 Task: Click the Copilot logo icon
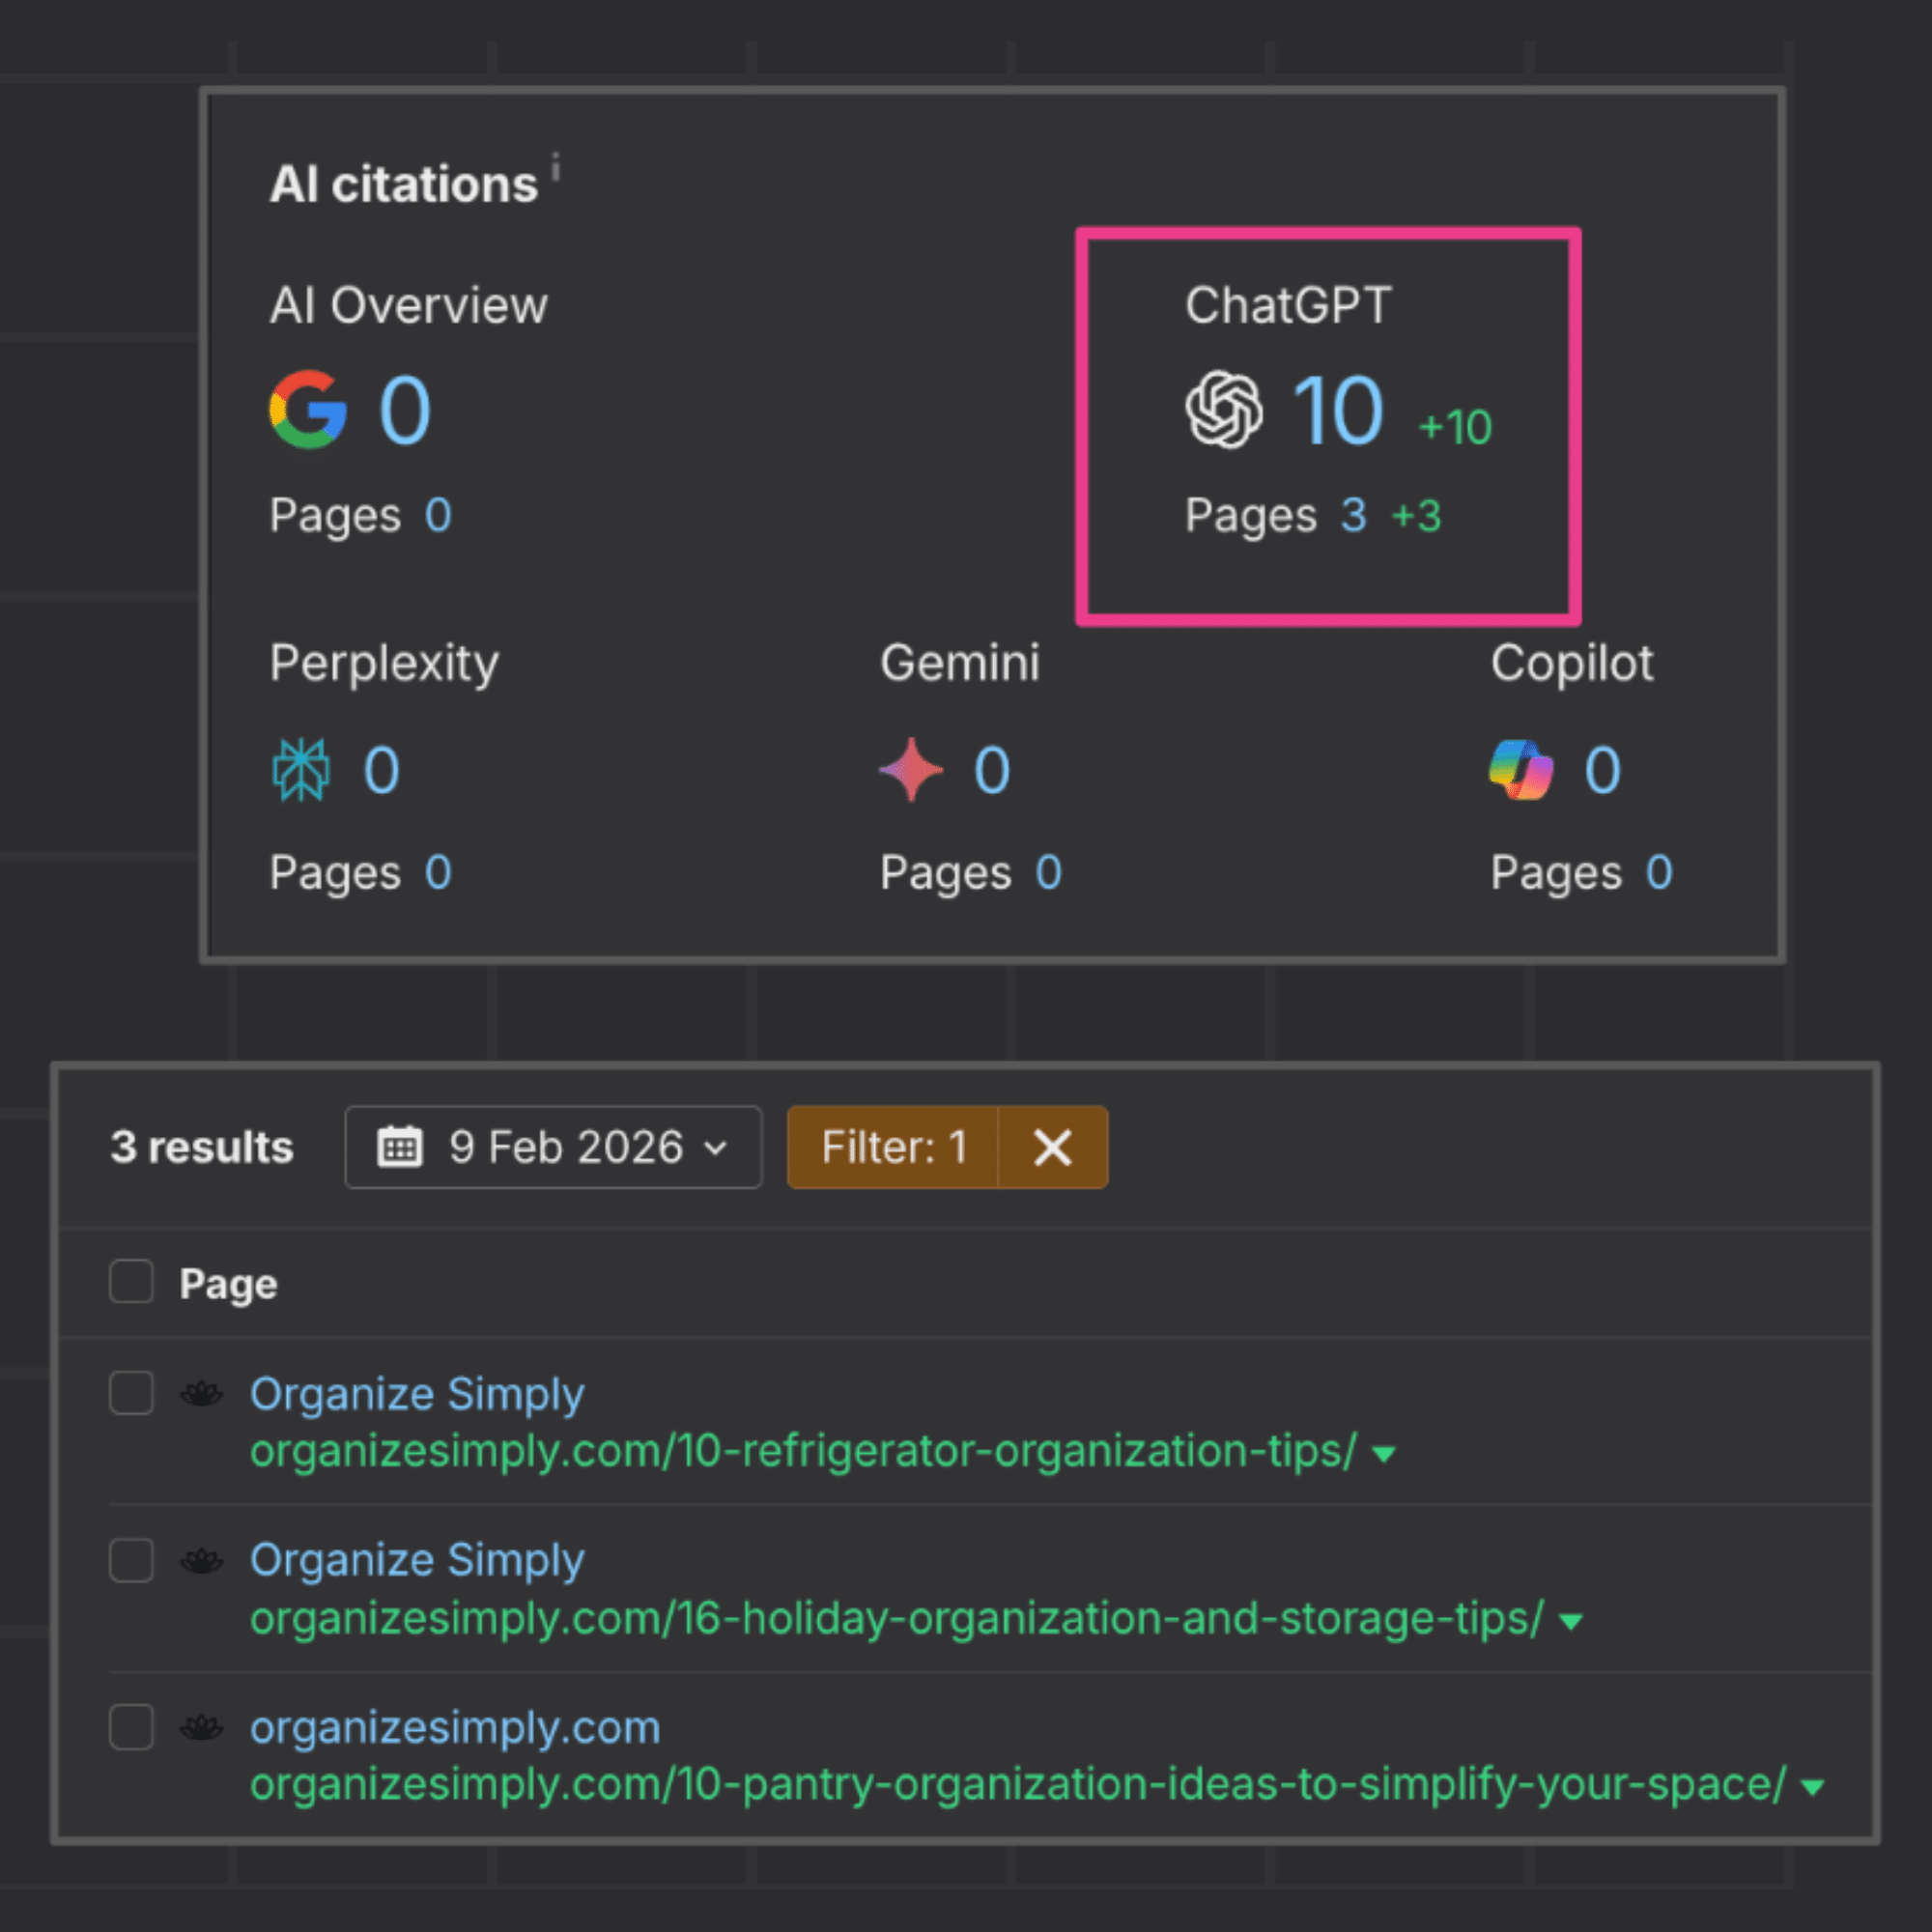pyautogui.click(x=1521, y=770)
